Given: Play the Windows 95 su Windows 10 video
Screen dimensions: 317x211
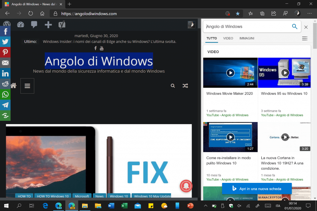Looking at the screenshot, I should (285, 73).
